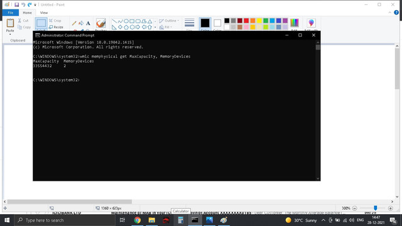Select the Triangle shape
The width and height of the screenshot is (402, 226).
point(149,21)
